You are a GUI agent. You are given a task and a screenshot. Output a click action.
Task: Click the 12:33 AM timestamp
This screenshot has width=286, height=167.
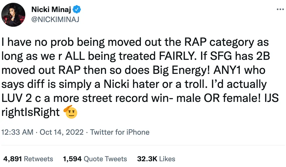[x=17, y=132]
